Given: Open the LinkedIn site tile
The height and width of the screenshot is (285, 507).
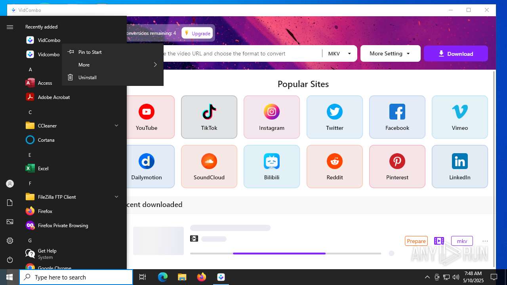Looking at the screenshot, I should coord(460,167).
